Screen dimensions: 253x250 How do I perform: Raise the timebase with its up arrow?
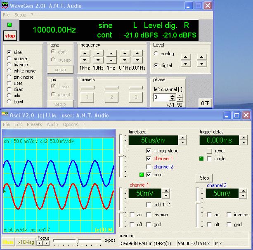click(182, 138)
